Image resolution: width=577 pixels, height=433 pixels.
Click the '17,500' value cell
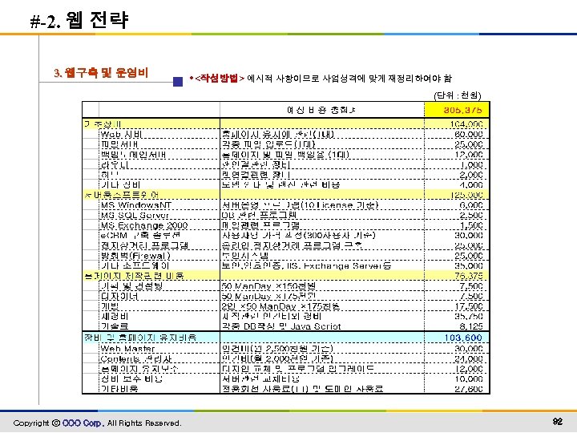pos(469,306)
